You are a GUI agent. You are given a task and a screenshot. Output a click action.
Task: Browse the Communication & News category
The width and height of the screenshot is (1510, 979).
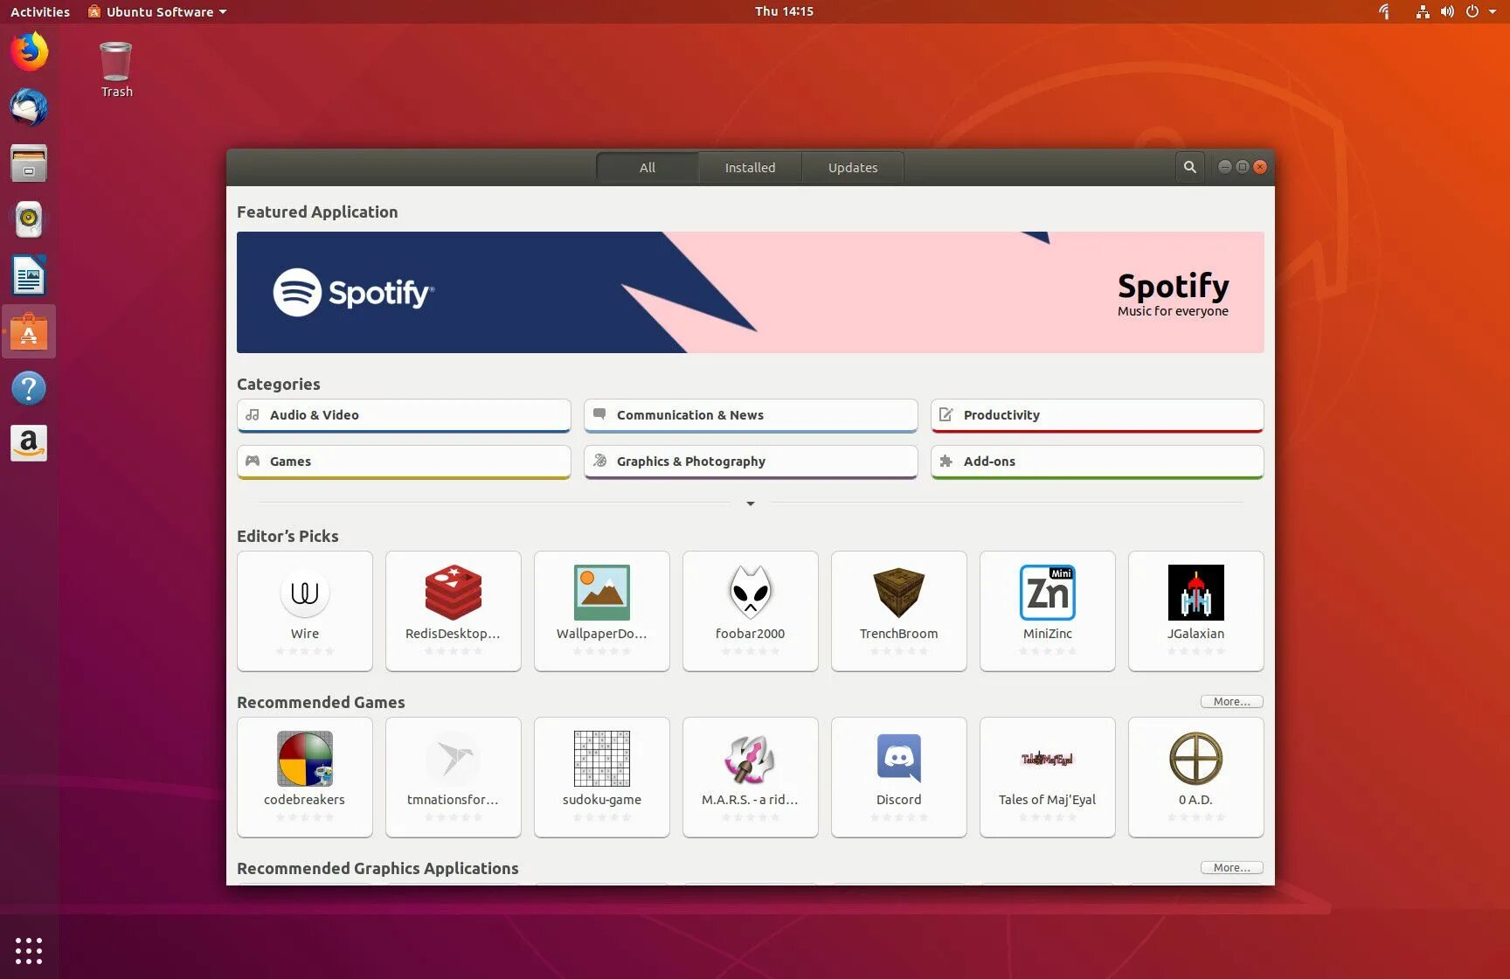point(751,415)
